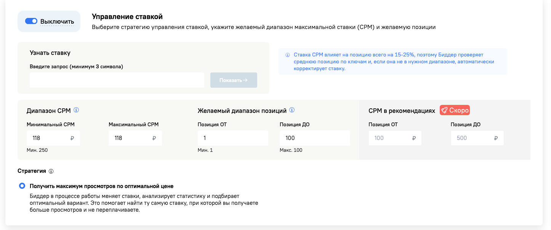The height and width of the screenshot is (230, 551).
Task: Select "Получить максимум просмотров" strategy radio button
Action: click(x=22, y=186)
